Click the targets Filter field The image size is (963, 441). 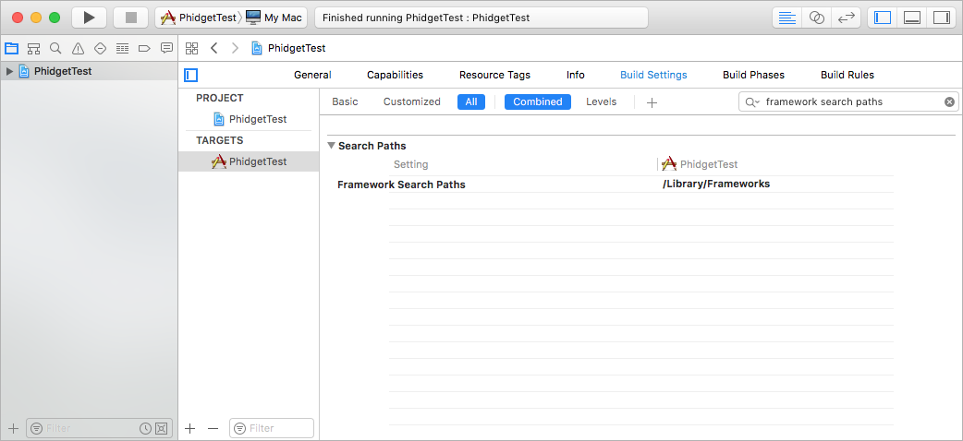272,428
